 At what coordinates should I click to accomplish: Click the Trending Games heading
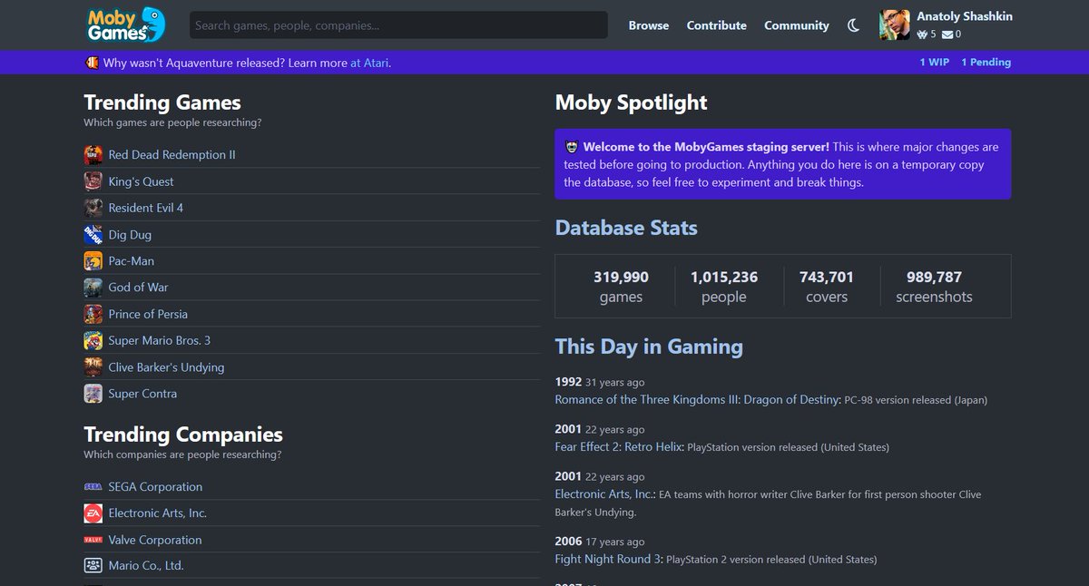(x=162, y=103)
